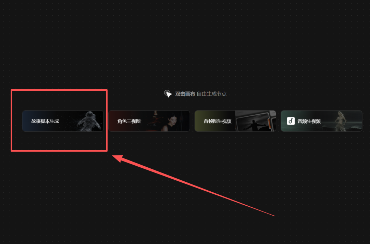Click the bottom edge of red highlight box
The height and width of the screenshot is (244, 370).
tap(59, 151)
